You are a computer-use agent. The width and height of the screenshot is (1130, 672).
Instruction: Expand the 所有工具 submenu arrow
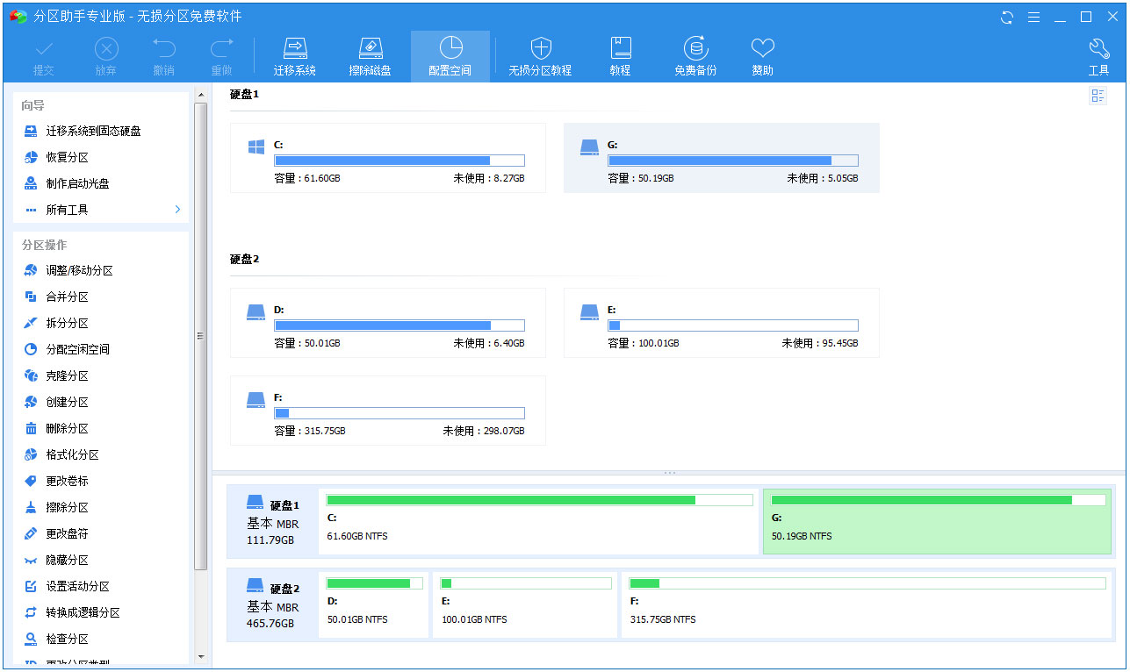click(x=177, y=210)
